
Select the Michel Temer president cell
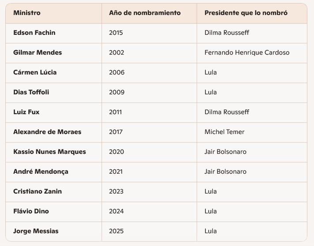click(224, 132)
